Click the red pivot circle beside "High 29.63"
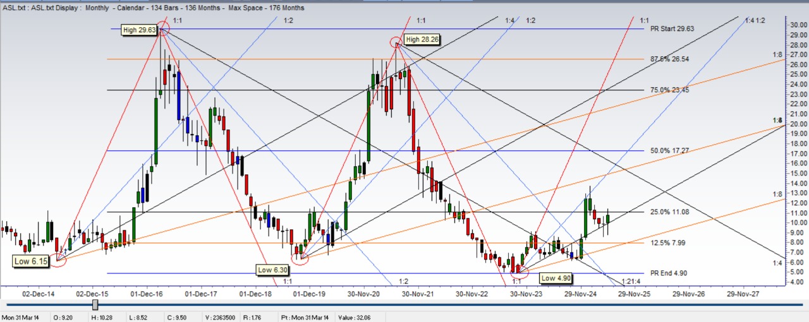Image resolution: width=809 pixels, height=322 pixels. (162, 27)
